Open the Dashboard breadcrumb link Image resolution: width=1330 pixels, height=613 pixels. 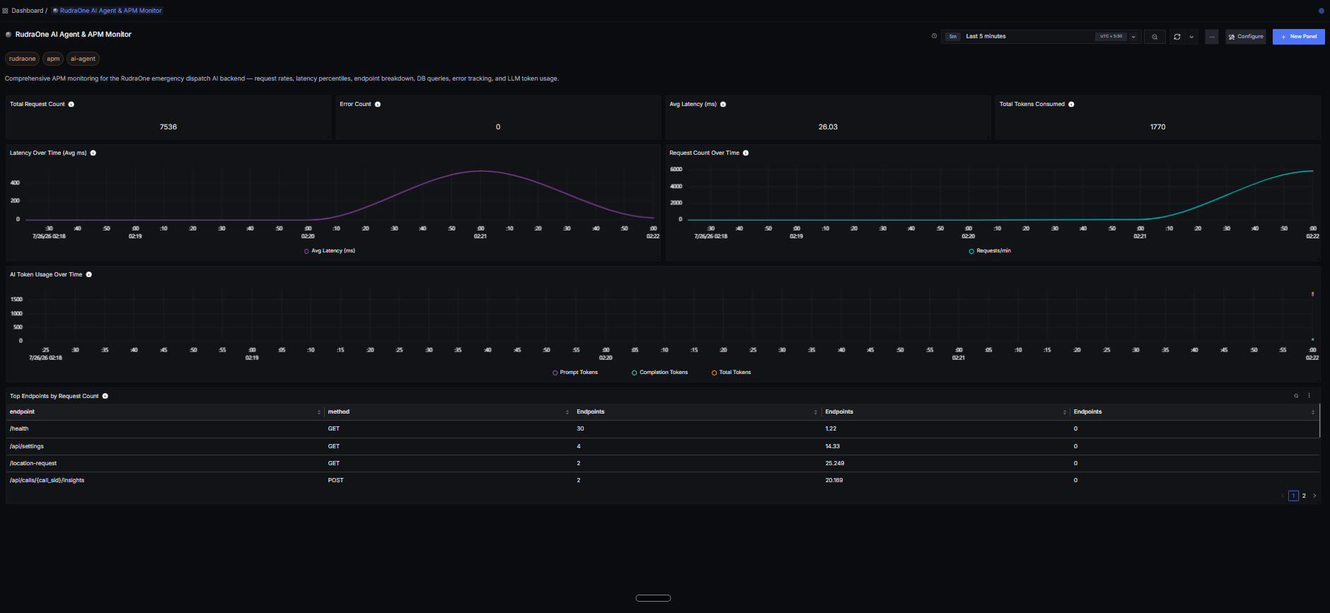[x=28, y=11]
